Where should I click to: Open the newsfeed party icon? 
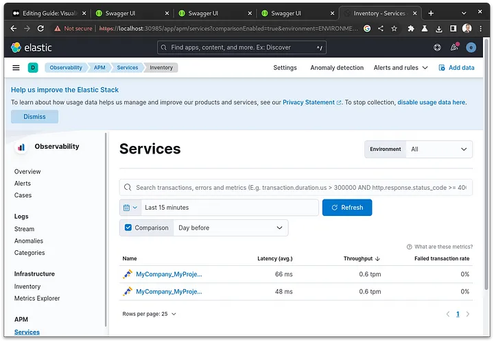pyautogui.click(x=454, y=47)
